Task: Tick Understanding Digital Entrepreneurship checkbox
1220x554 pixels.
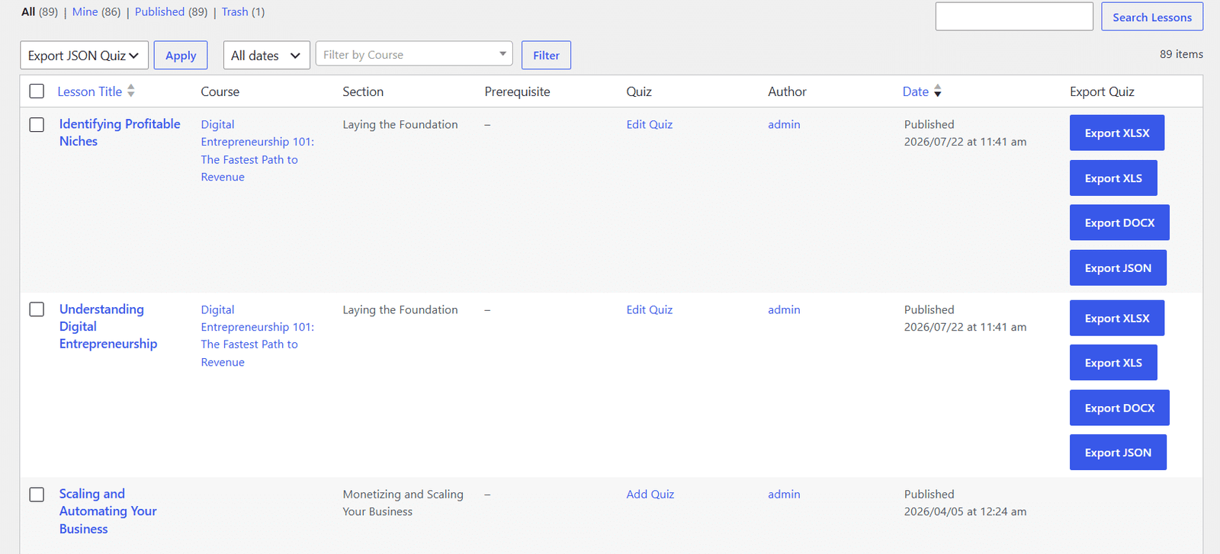Action: [37, 309]
